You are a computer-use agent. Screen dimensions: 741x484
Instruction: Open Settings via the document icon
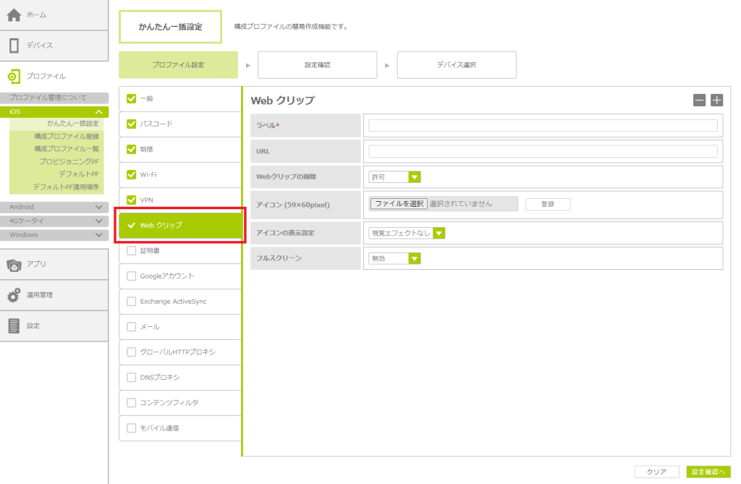14,326
